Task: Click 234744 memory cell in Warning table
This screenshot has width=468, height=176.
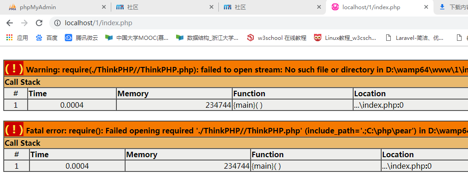Action: (x=174, y=105)
